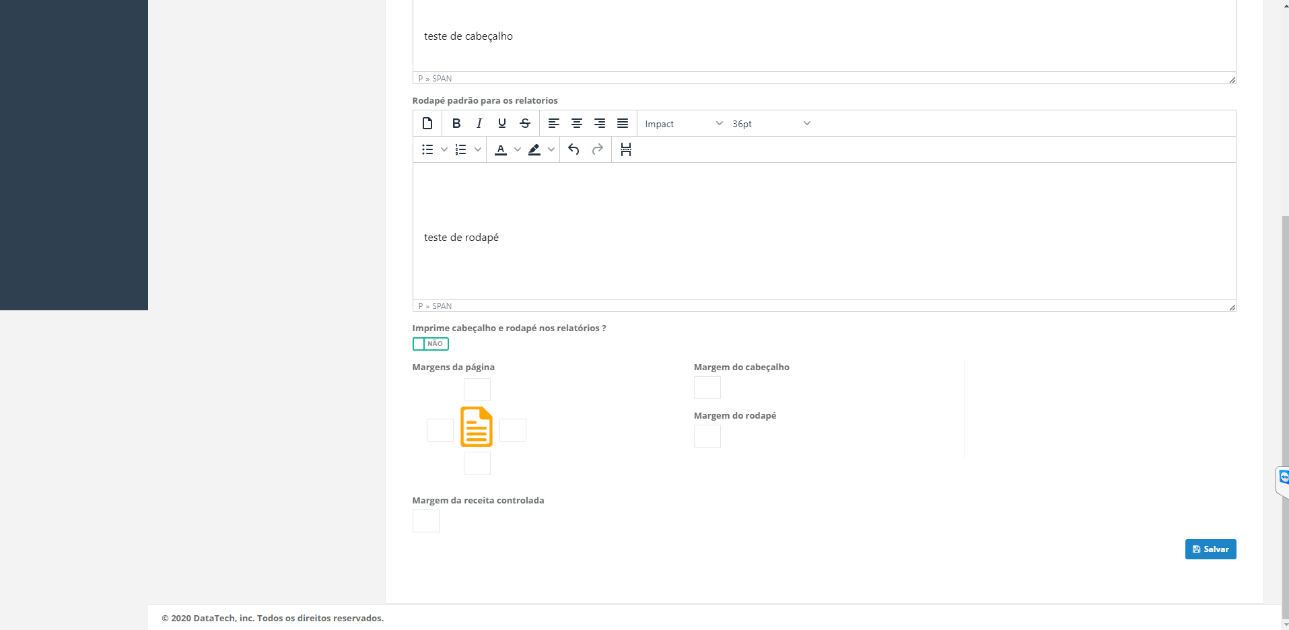Image resolution: width=1289 pixels, height=630 pixels.
Task: Expand numbered list style options
Action: pyautogui.click(x=478, y=149)
